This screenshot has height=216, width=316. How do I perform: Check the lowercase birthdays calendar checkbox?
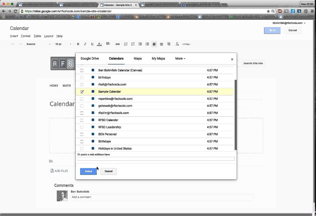tap(82, 77)
